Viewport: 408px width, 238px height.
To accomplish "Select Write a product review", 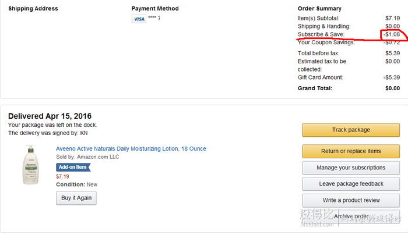I will (x=351, y=200).
